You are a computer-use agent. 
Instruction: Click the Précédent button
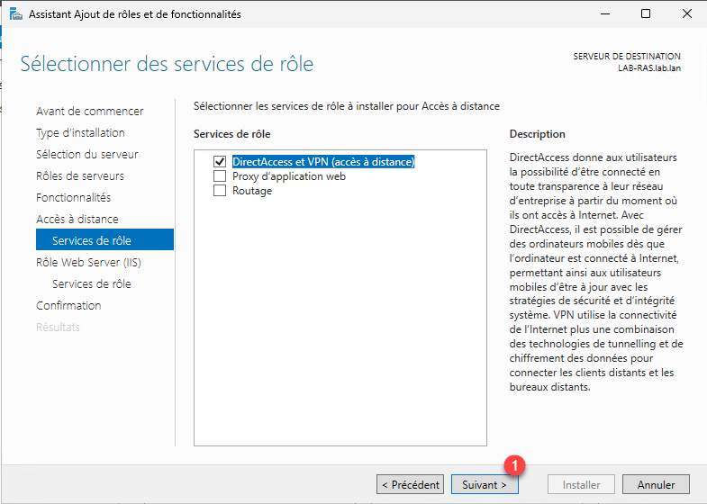pos(411,485)
